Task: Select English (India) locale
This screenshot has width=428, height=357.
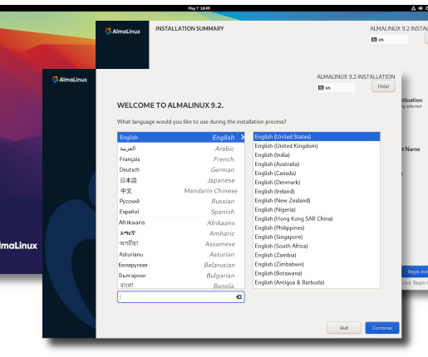Action: click(x=317, y=155)
